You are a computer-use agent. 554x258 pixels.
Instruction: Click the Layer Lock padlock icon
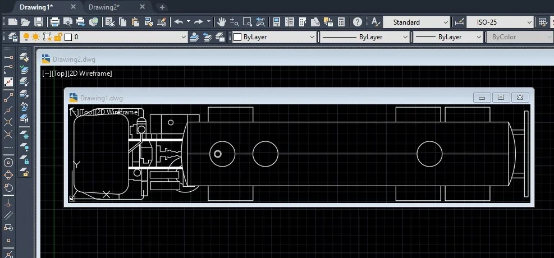click(24, 160)
